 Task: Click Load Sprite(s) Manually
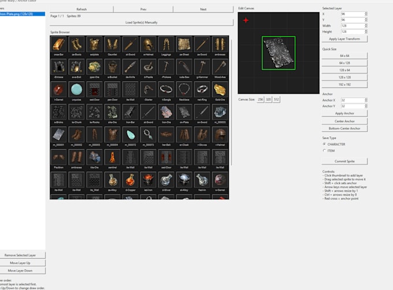point(142,23)
